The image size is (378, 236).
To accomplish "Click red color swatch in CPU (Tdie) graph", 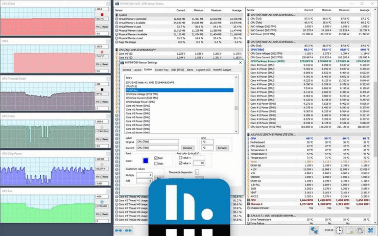I will (102, 14).
